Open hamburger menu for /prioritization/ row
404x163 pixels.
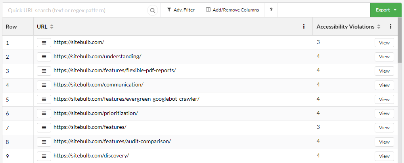coord(44,113)
